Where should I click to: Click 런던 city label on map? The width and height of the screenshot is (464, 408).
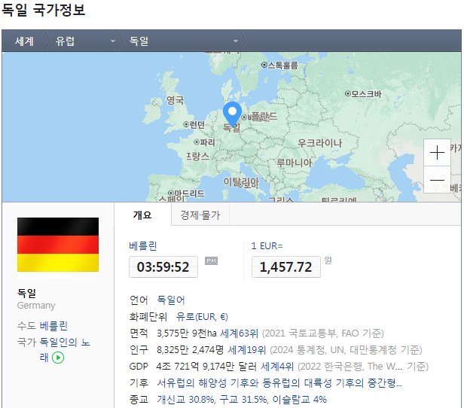(x=194, y=124)
